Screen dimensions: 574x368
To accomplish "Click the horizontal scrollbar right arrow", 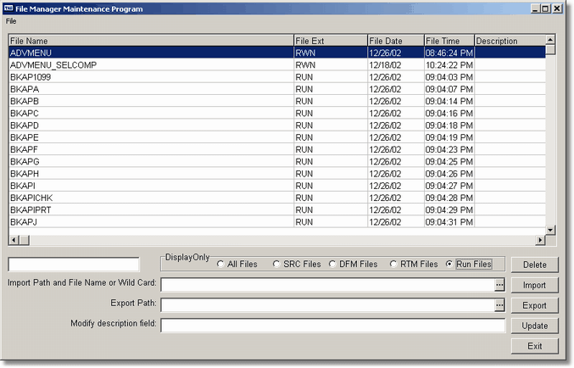I will click(x=540, y=240).
